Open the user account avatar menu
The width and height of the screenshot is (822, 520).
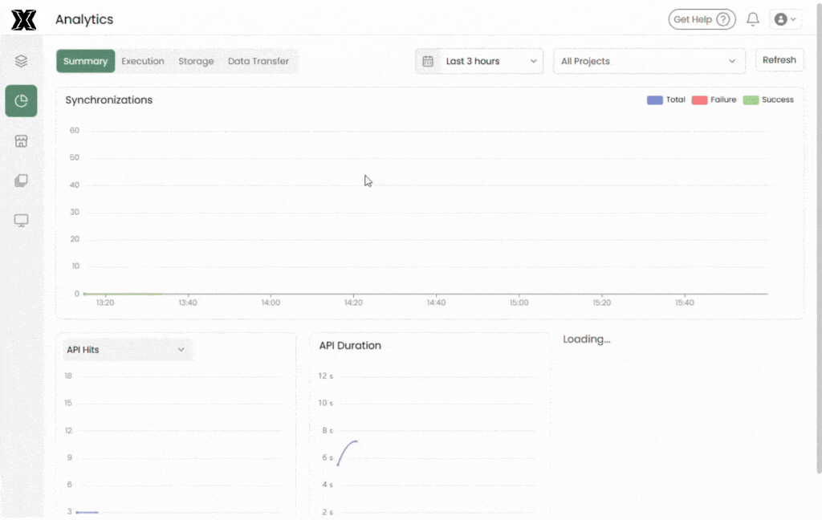[784, 19]
